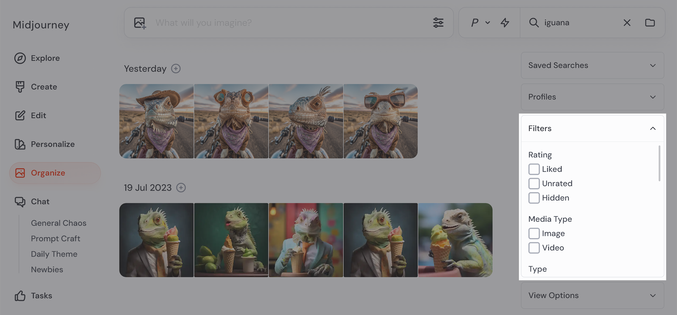
Task: Click the personalization P icon
Action: tap(475, 23)
